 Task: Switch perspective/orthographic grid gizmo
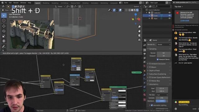coord(139,40)
